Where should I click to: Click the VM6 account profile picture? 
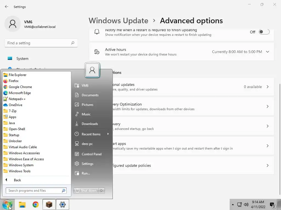(13, 24)
